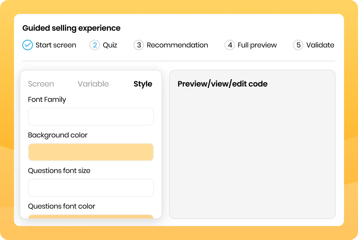358x240 pixels.
Task: Open the Questions font color swatch
Action: 91,217
